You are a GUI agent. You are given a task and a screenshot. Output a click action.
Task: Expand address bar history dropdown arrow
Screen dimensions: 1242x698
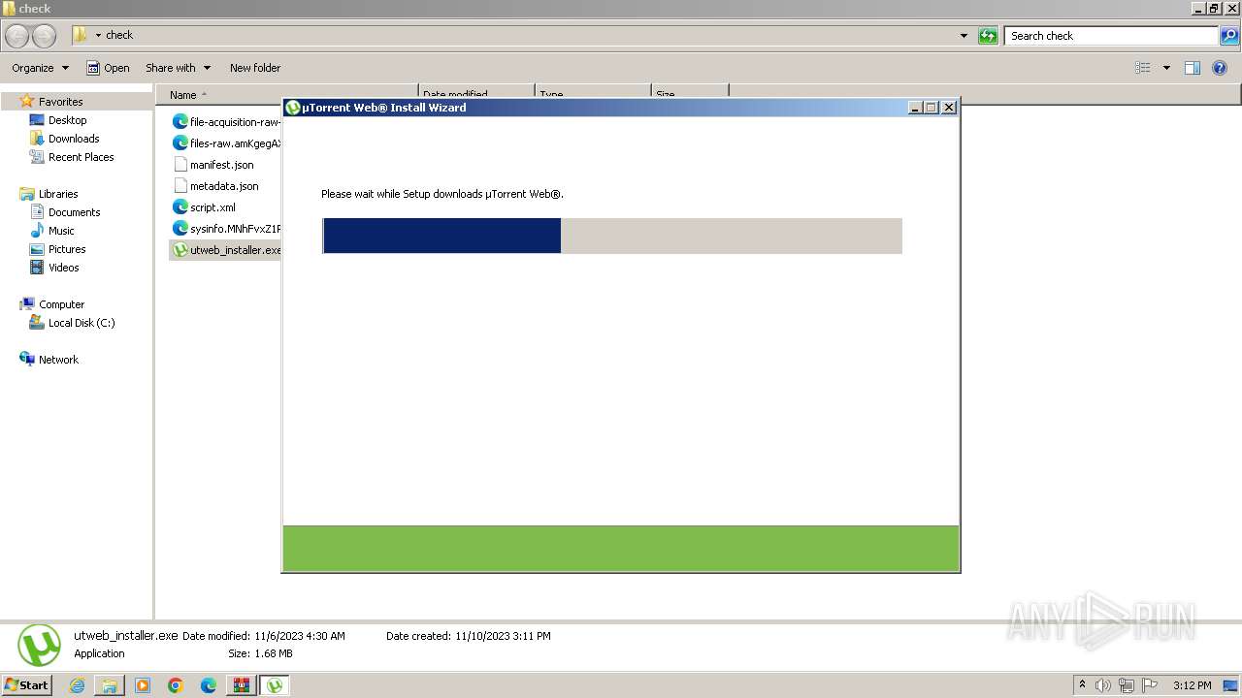click(964, 36)
